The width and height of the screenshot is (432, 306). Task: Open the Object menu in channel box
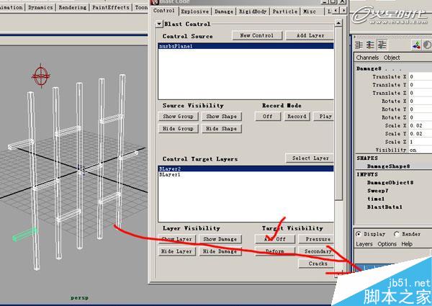[x=392, y=58]
